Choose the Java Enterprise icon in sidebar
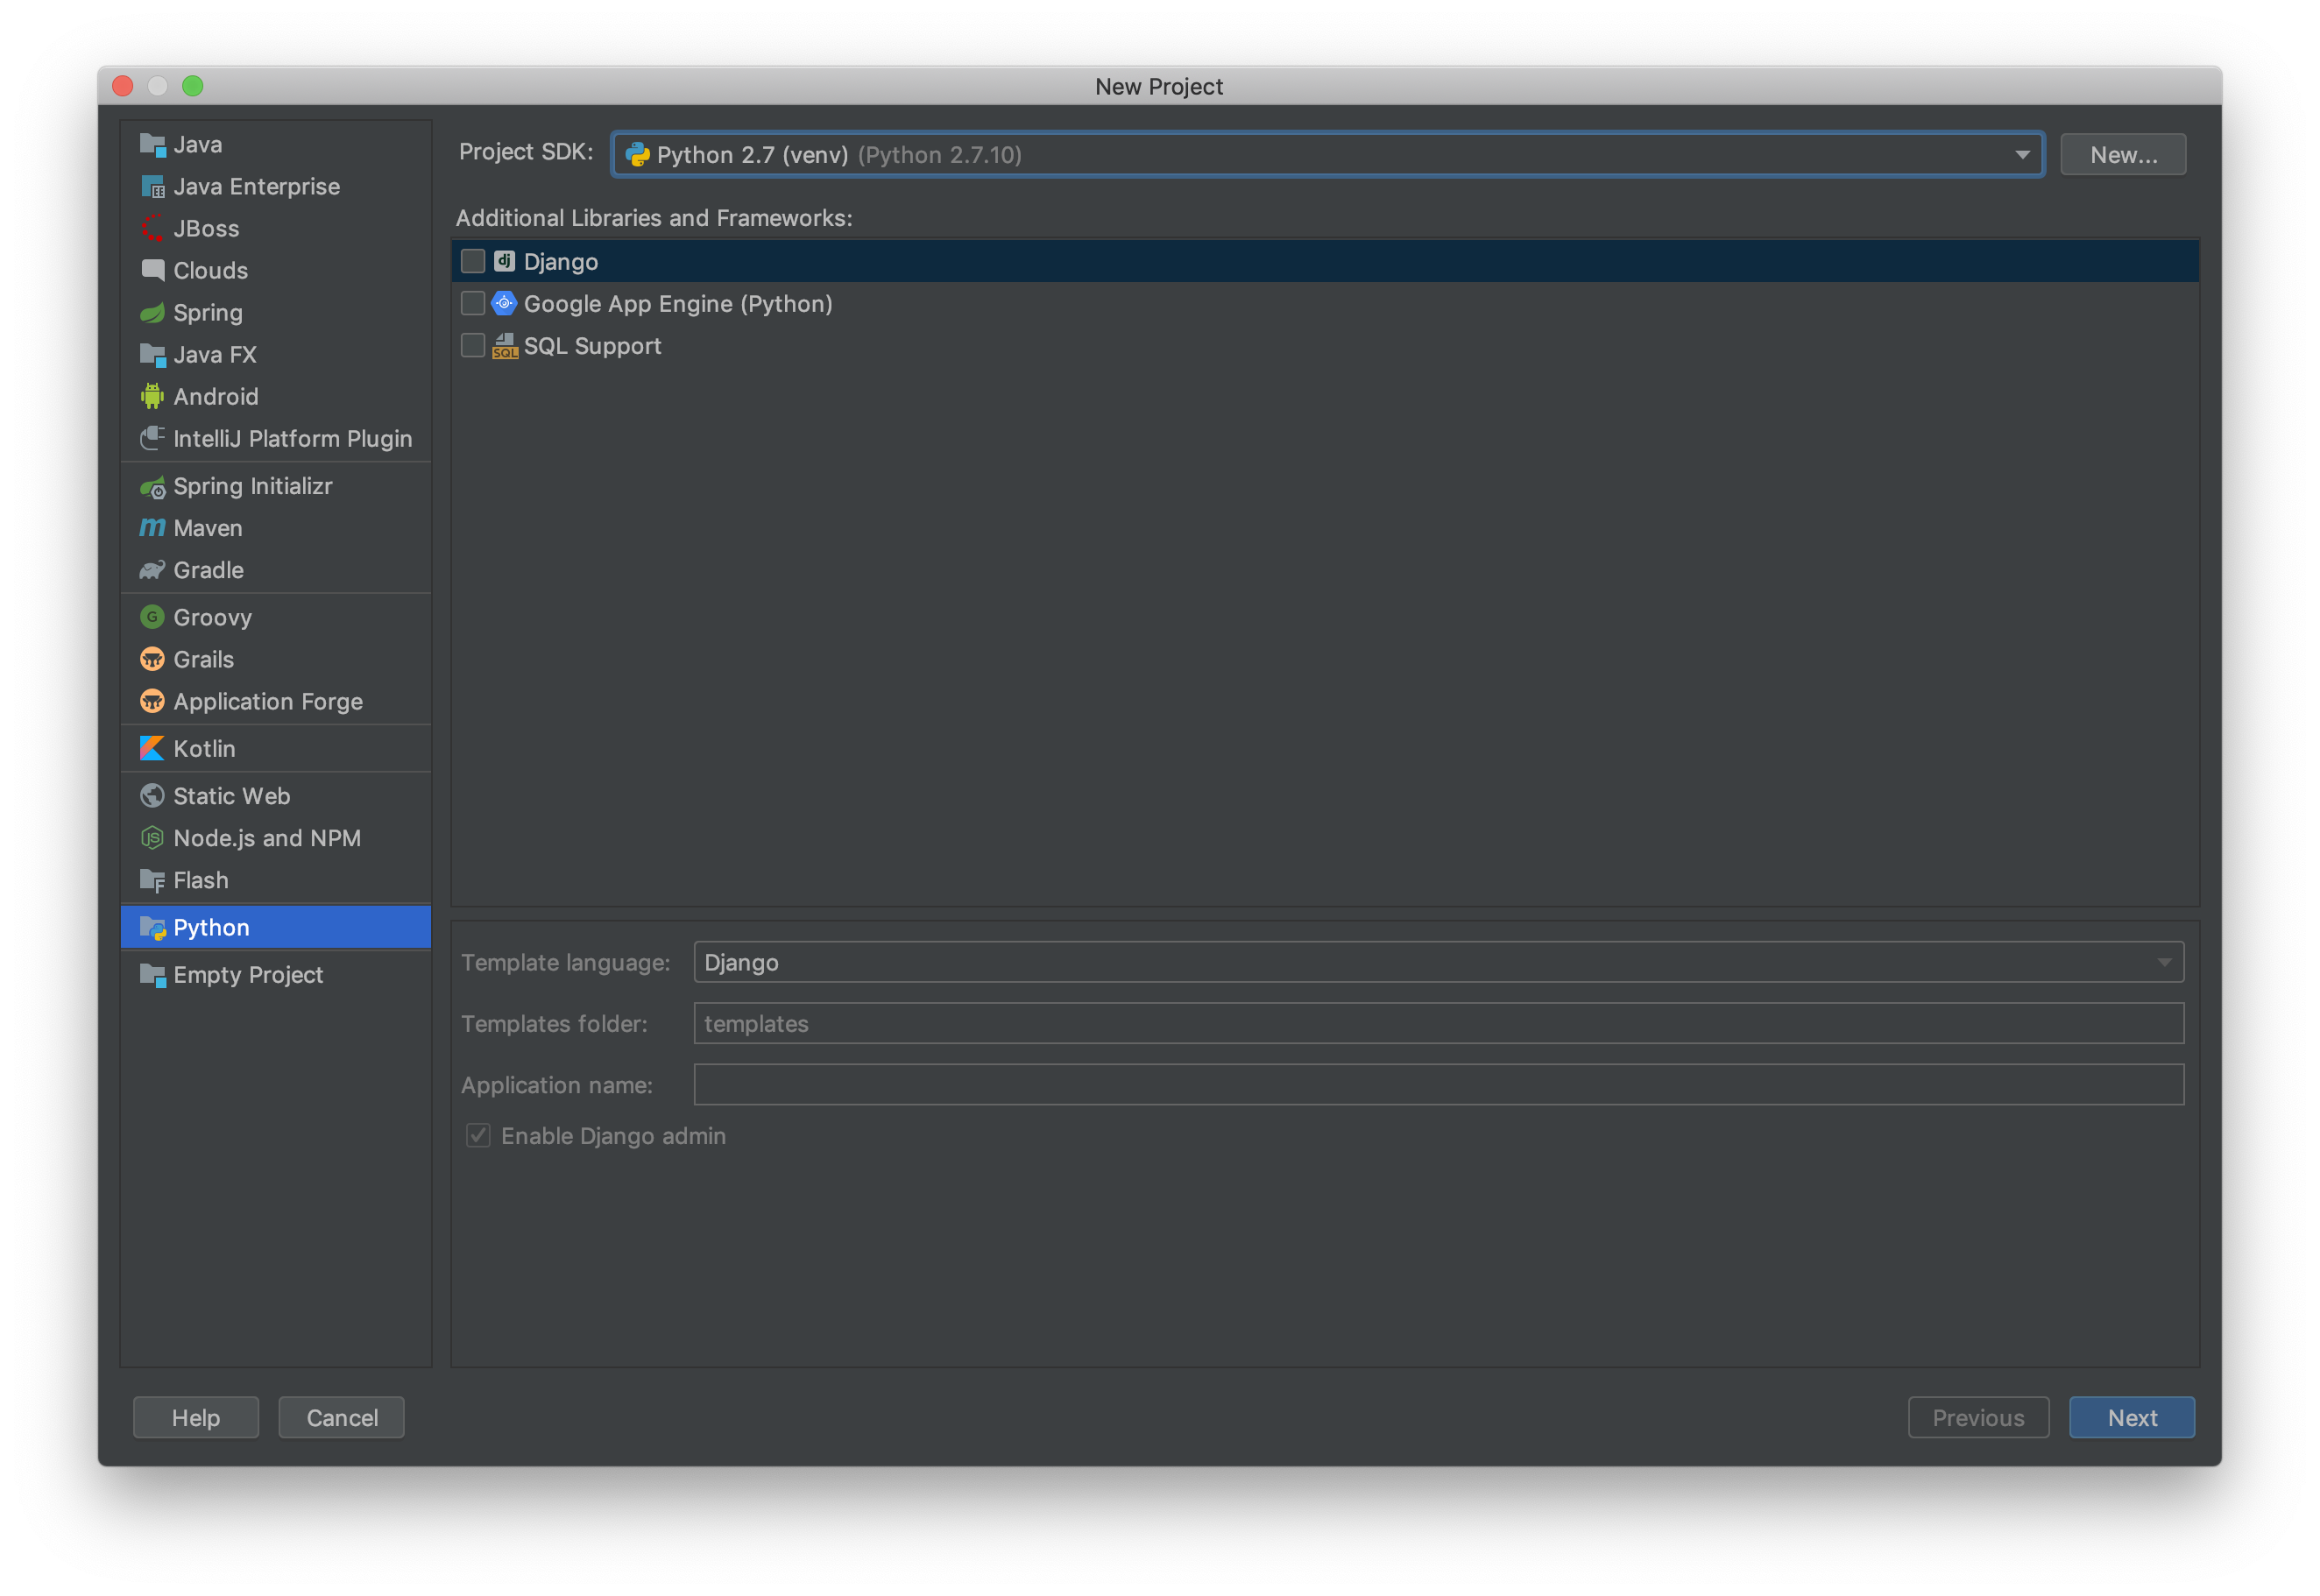2320x1596 pixels. point(152,187)
